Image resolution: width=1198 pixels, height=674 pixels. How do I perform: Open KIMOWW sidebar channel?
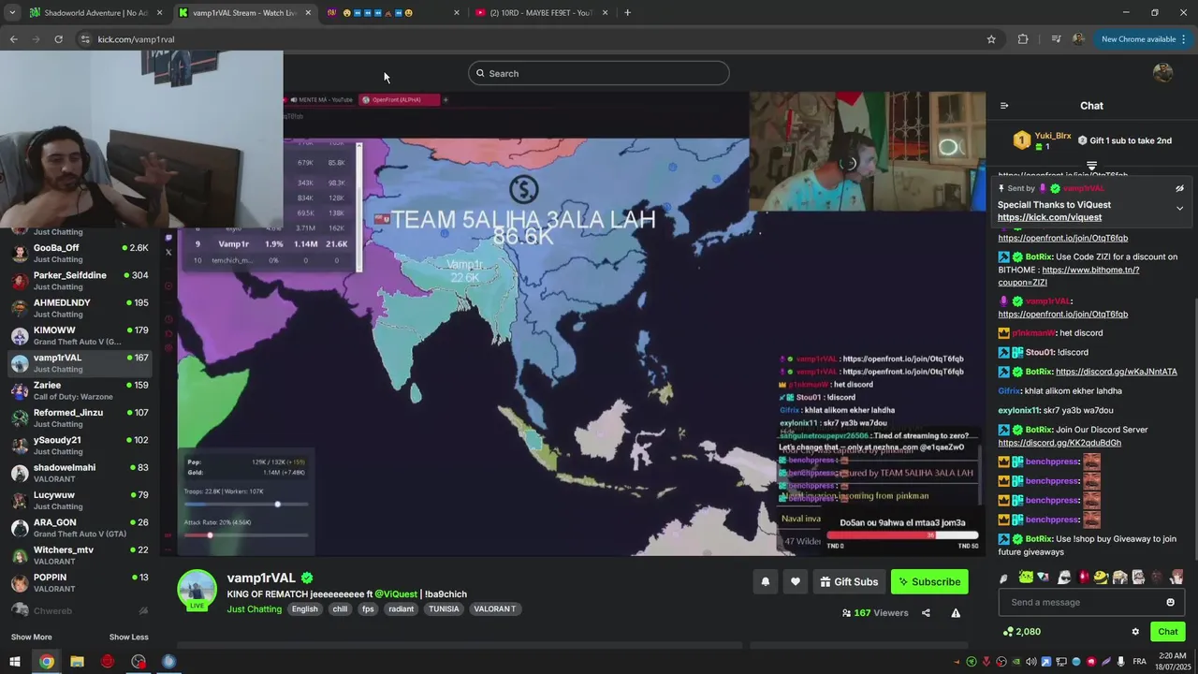pyautogui.click(x=80, y=335)
